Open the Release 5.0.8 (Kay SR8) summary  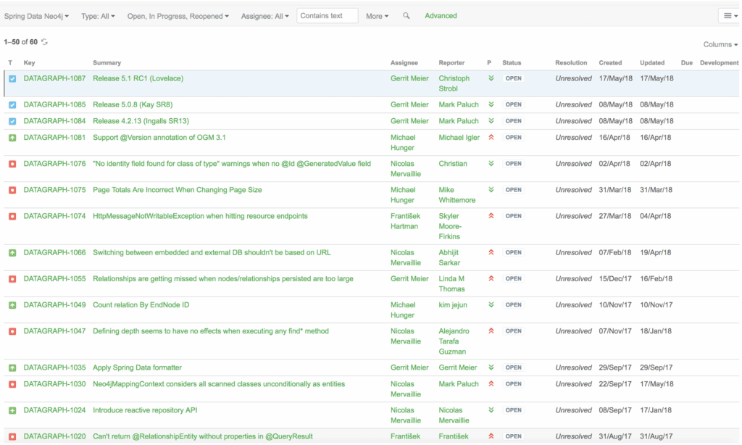point(133,104)
